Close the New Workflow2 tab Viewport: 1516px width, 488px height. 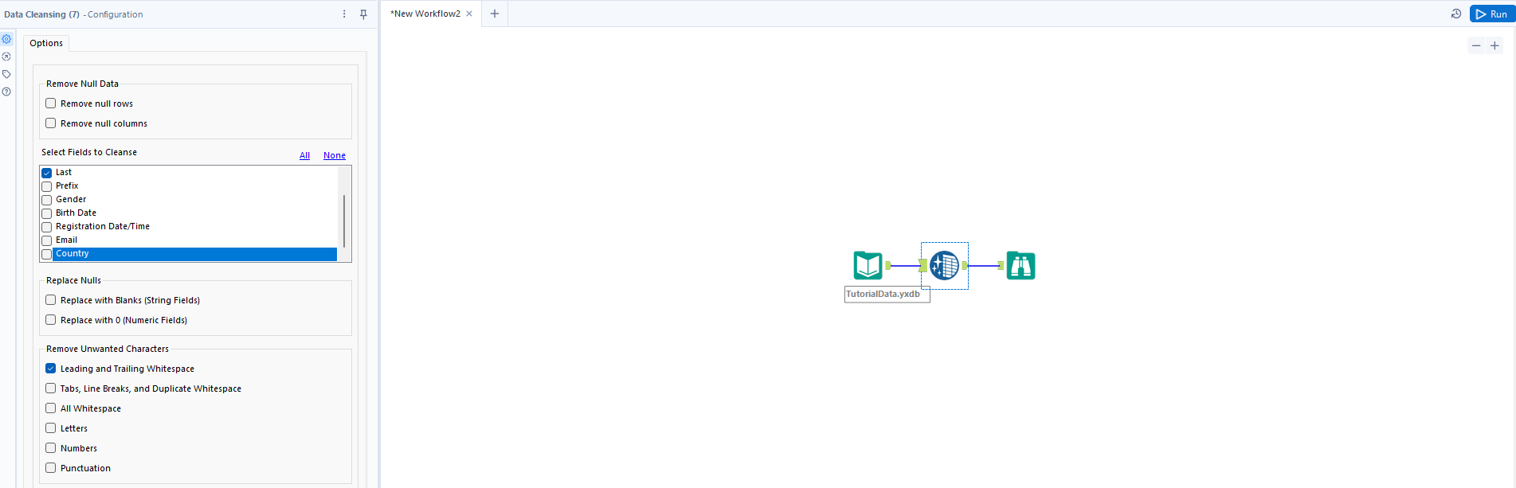pyautogui.click(x=469, y=14)
